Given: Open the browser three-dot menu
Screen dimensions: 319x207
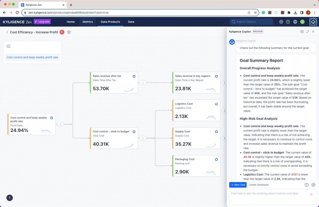Looking at the screenshot, I should click(314, 12).
